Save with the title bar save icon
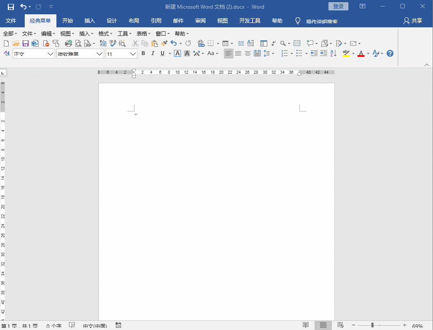 click(x=11, y=7)
